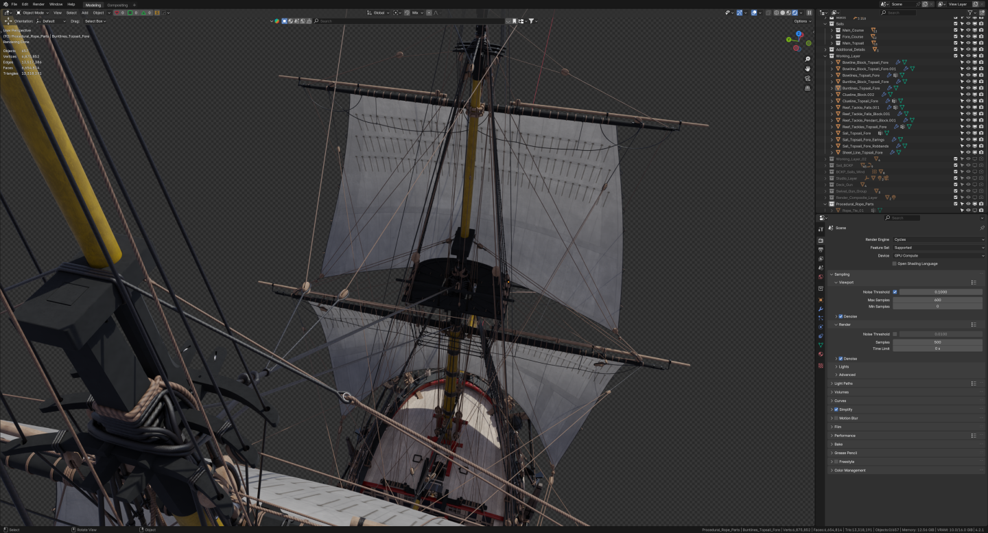This screenshot has height=533, width=988.
Task: Toggle Open Shading Language checkbox
Action: click(895, 263)
